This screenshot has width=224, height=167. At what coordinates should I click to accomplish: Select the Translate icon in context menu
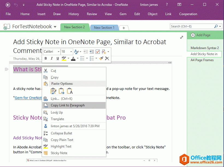click(45, 119)
